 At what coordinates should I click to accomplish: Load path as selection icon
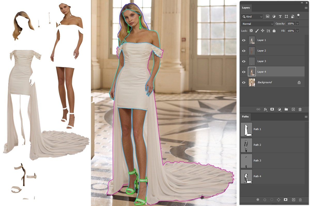(272, 200)
